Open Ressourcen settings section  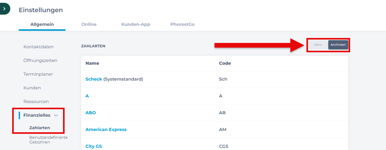[x=36, y=101]
